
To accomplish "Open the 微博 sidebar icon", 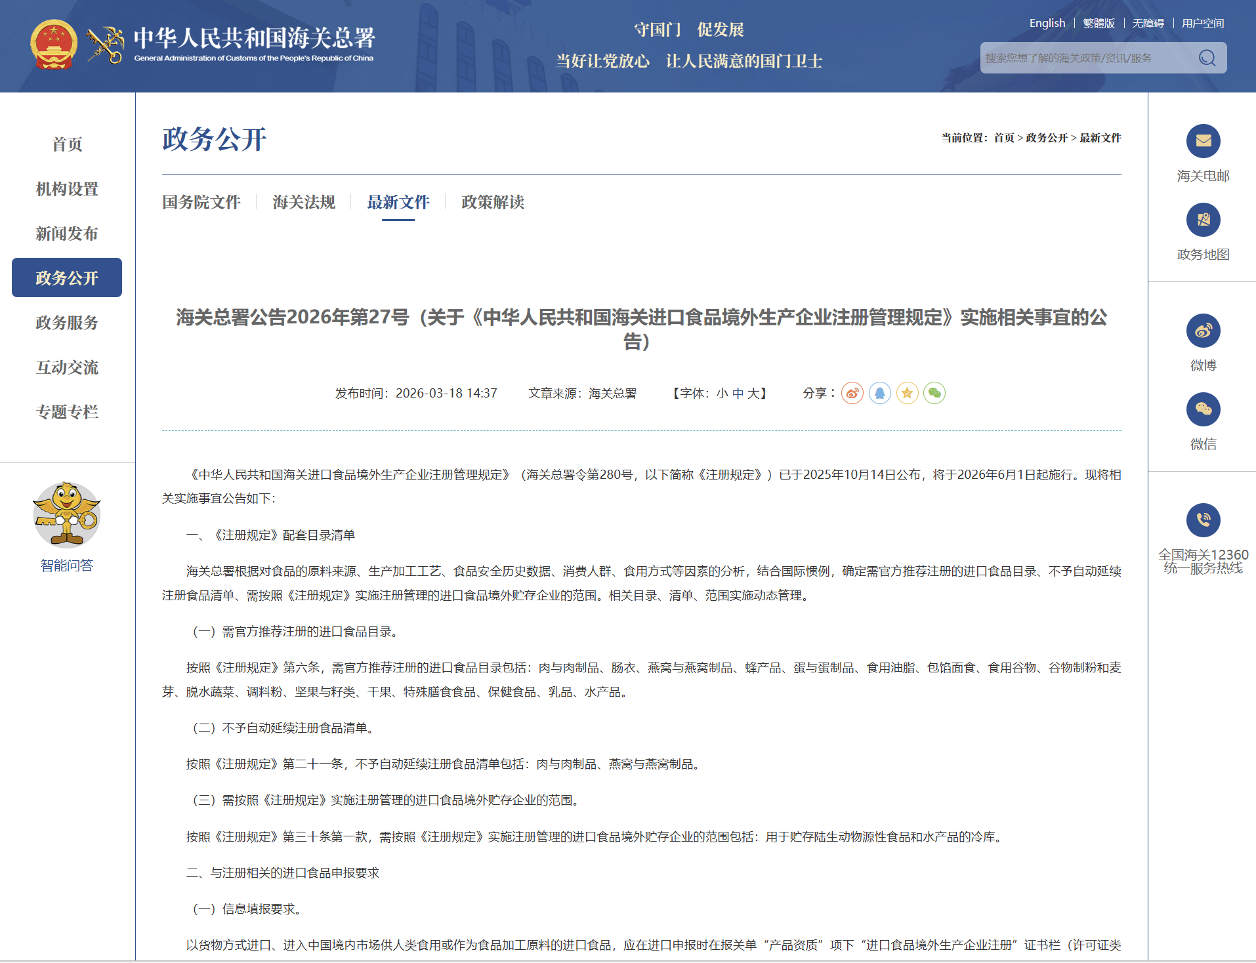I will pyautogui.click(x=1203, y=330).
